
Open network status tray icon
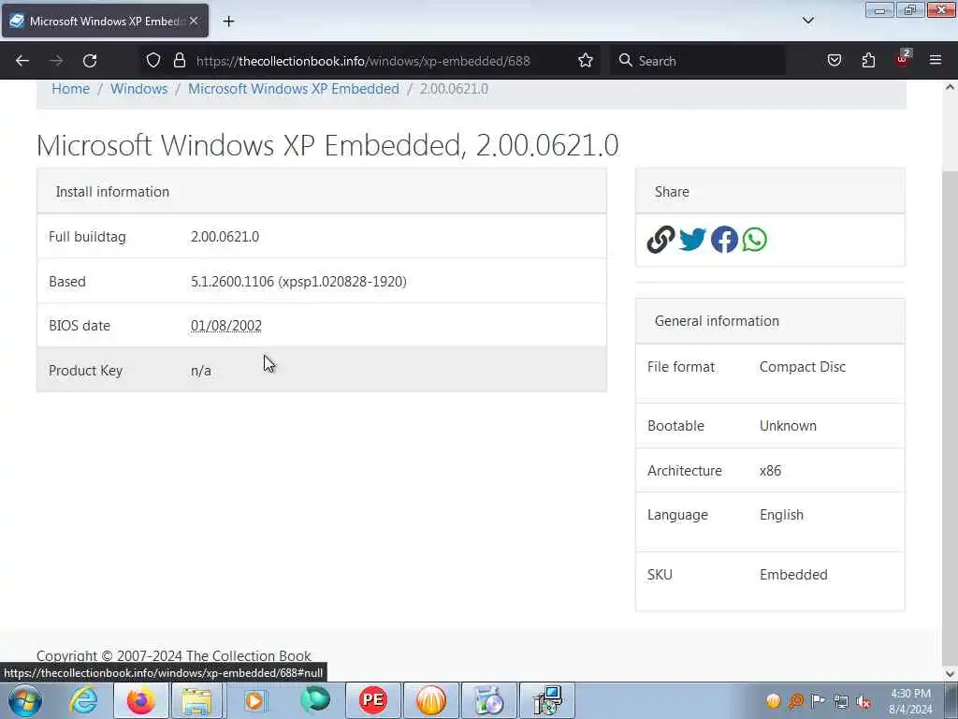[x=841, y=701]
